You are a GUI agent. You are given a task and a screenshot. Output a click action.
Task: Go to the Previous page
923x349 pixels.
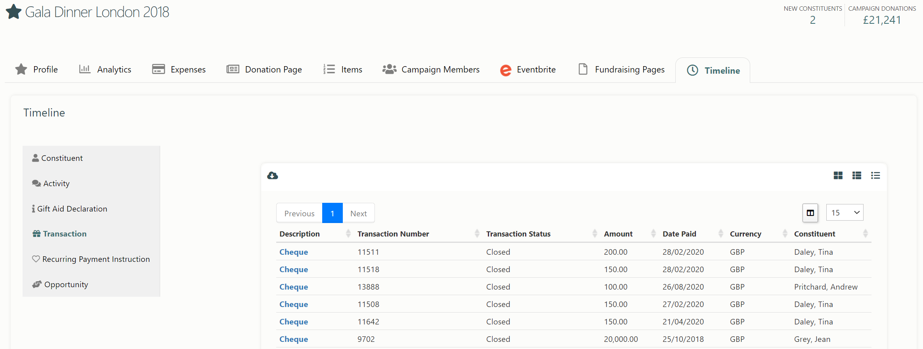[x=300, y=214]
